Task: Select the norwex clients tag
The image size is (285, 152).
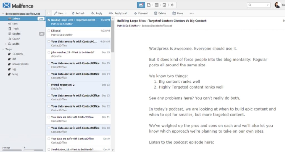Action: pyautogui.click(x=20, y=64)
